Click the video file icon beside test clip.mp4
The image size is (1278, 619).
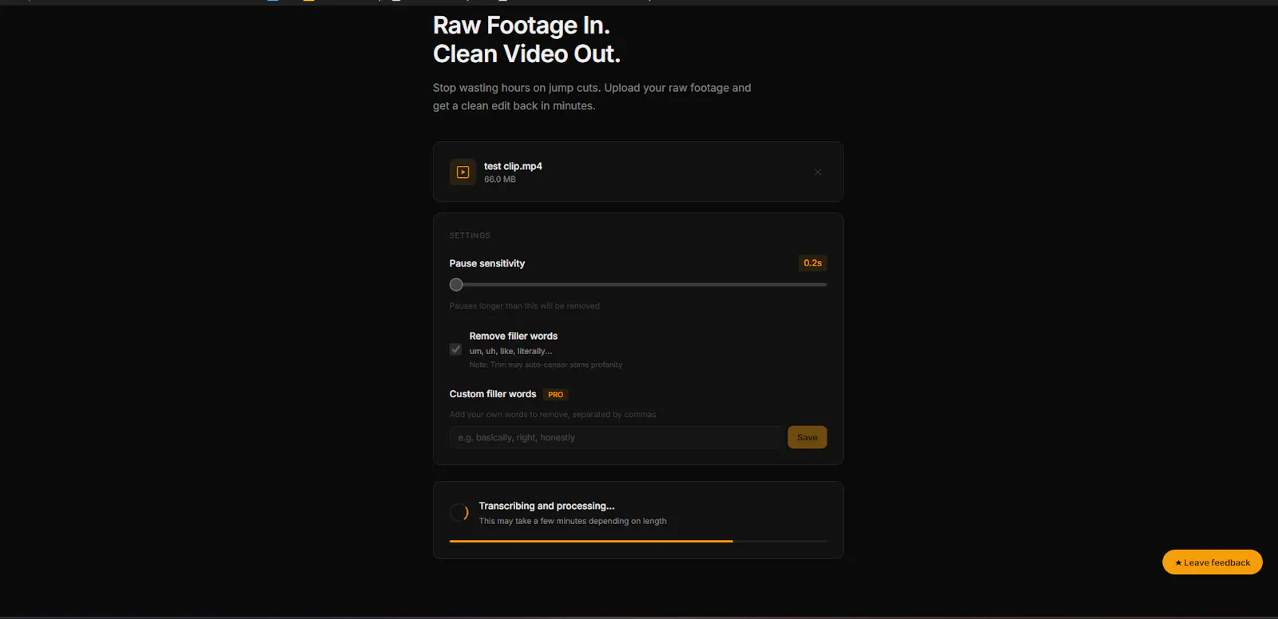point(462,172)
